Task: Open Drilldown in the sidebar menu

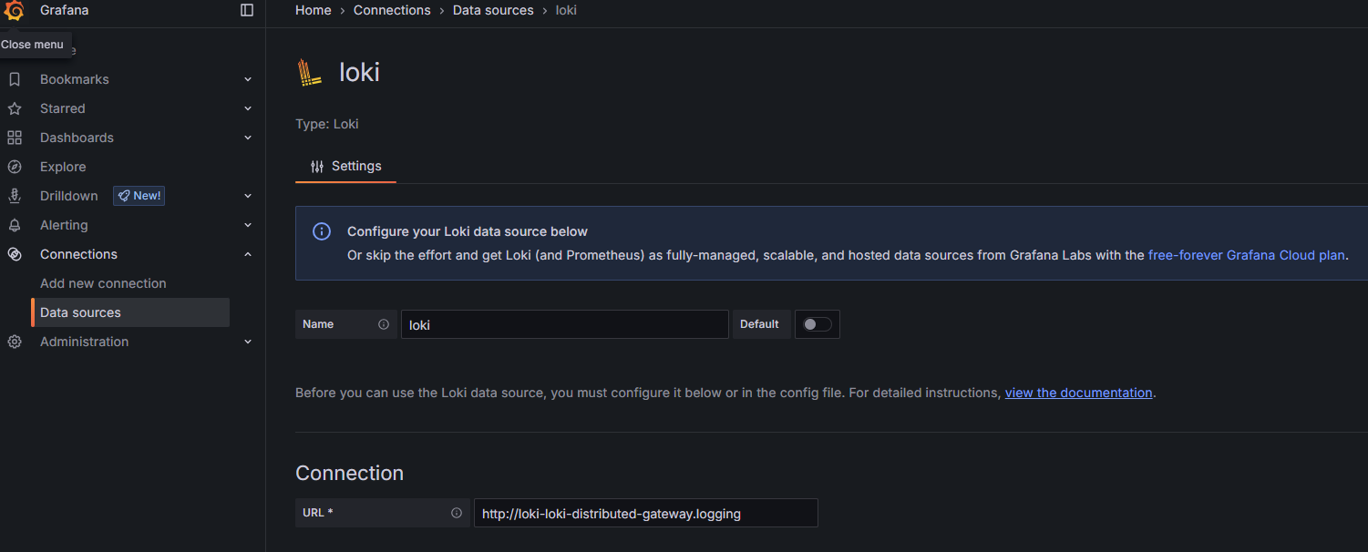Action: pyautogui.click(x=68, y=196)
